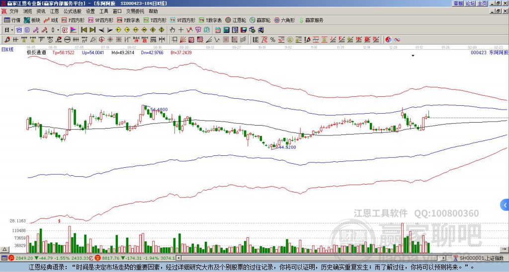Toggle the 权 adjusted-price button
This screenshot has width=509, height=272.
[65, 30]
